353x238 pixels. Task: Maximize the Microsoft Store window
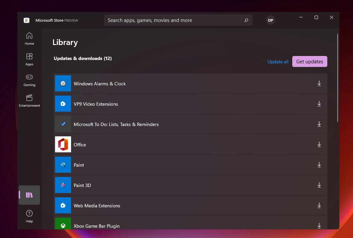(x=316, y=17)
